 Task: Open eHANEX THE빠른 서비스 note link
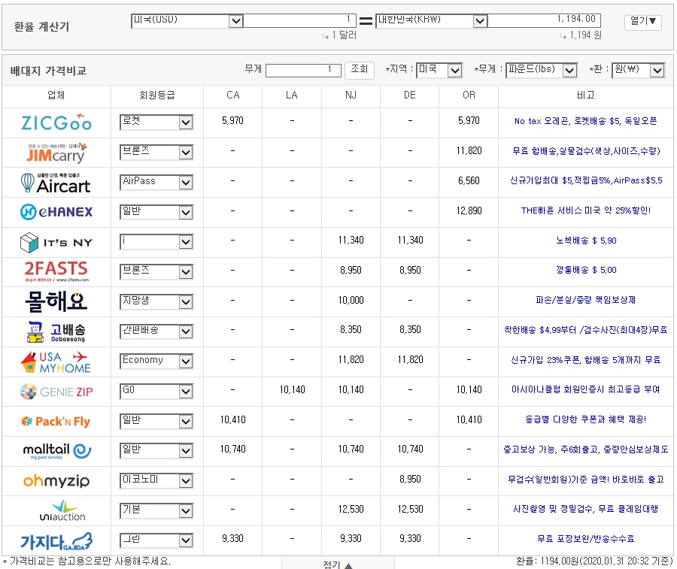tap(586, 210)
